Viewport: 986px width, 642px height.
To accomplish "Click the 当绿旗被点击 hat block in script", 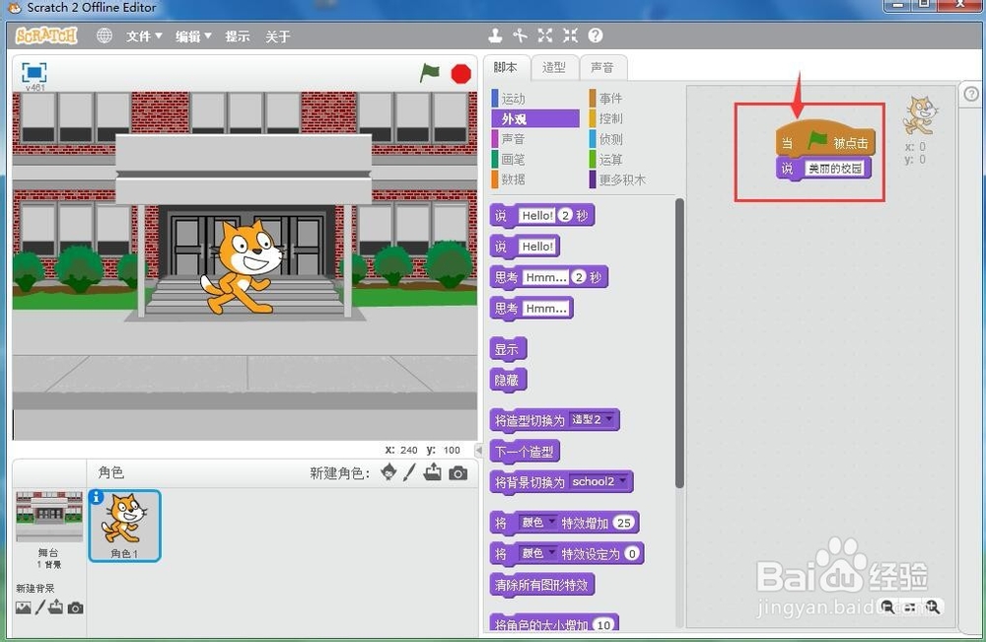I will click(x=825, y=140).
